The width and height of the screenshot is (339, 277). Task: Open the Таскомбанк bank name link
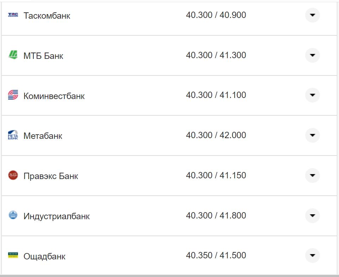47,16
